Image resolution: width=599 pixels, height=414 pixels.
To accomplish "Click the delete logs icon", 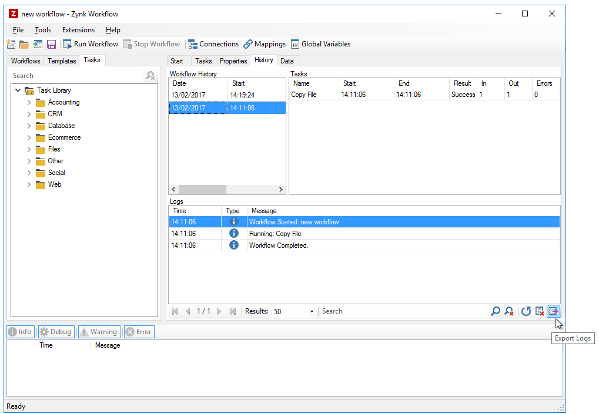I will click(x=540, y=311).
